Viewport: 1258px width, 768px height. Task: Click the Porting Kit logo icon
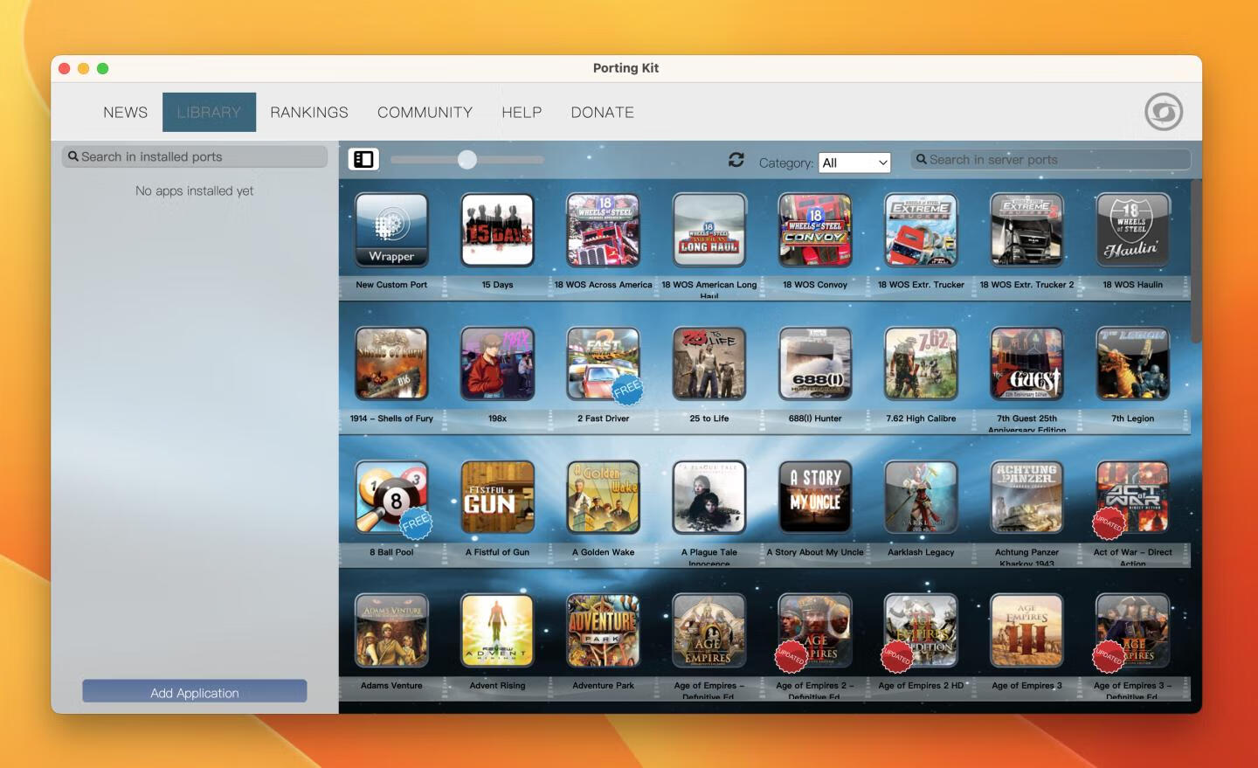coord(1164,112)
